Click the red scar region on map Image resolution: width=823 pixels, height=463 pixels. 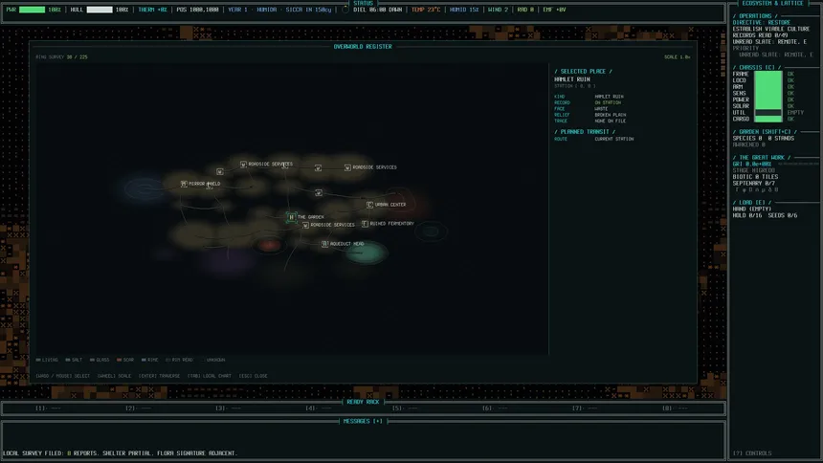(269, 245)
